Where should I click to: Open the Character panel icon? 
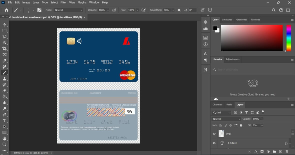[205, 54]
